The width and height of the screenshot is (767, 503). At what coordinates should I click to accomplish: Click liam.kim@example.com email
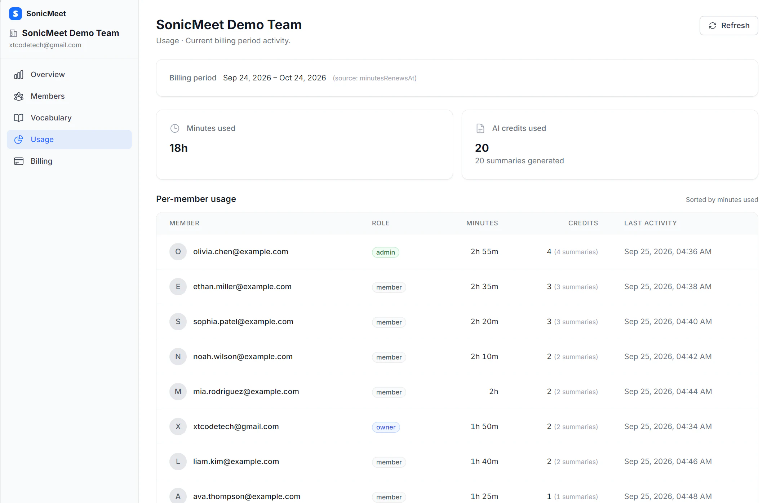click(x=236, y=462)
